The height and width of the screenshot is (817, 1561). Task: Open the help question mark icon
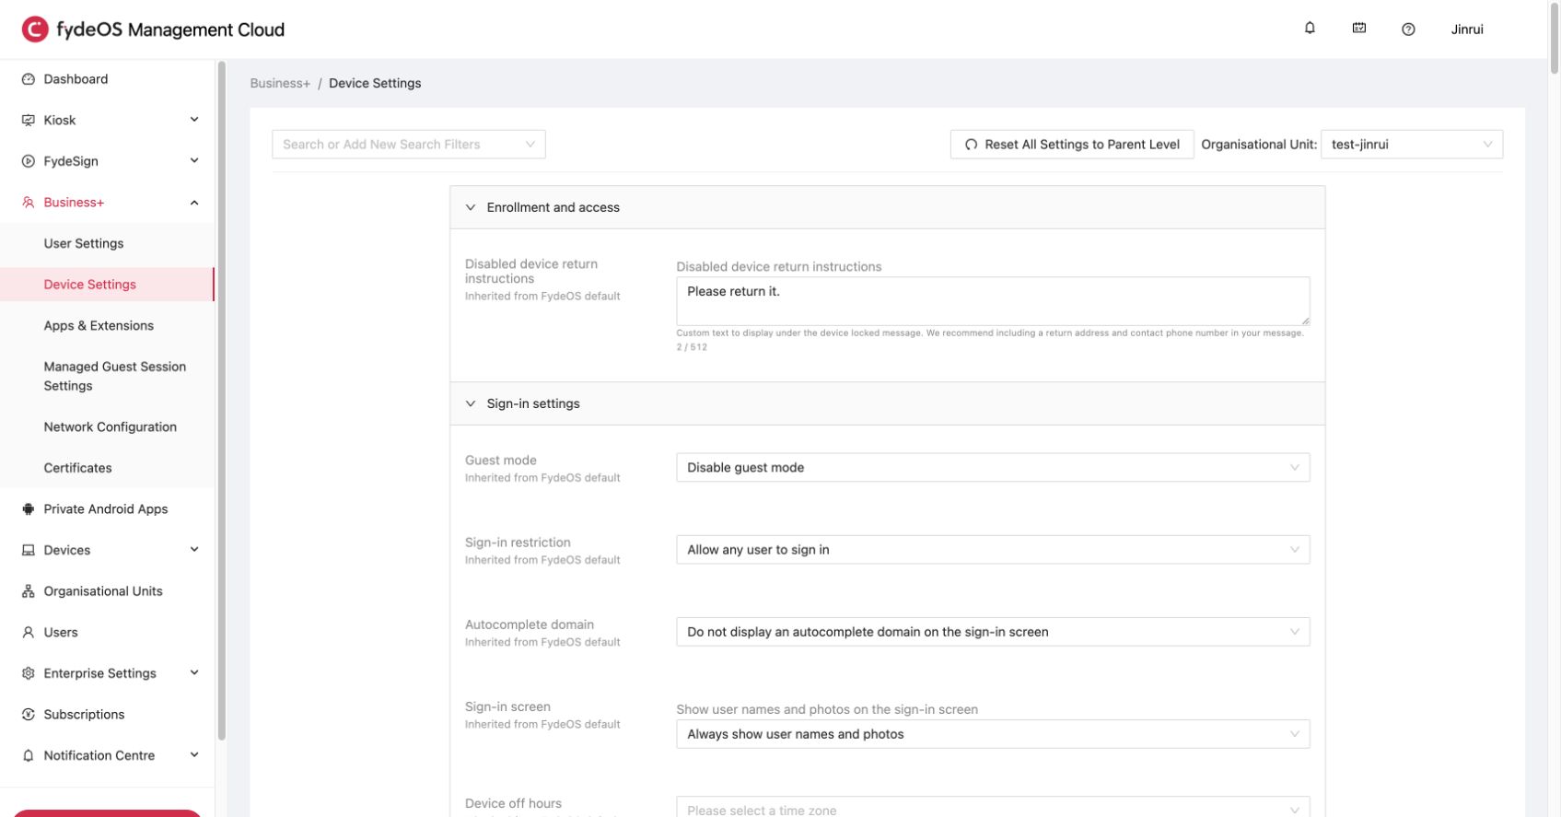click(x=1408, y=29)
